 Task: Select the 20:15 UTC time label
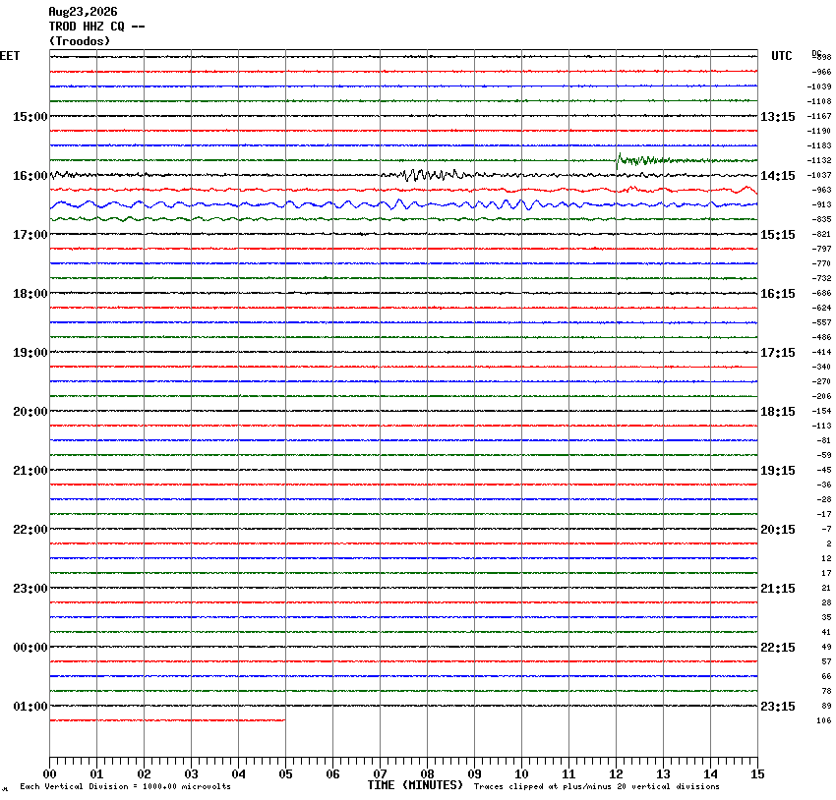[x=777, y=530]
